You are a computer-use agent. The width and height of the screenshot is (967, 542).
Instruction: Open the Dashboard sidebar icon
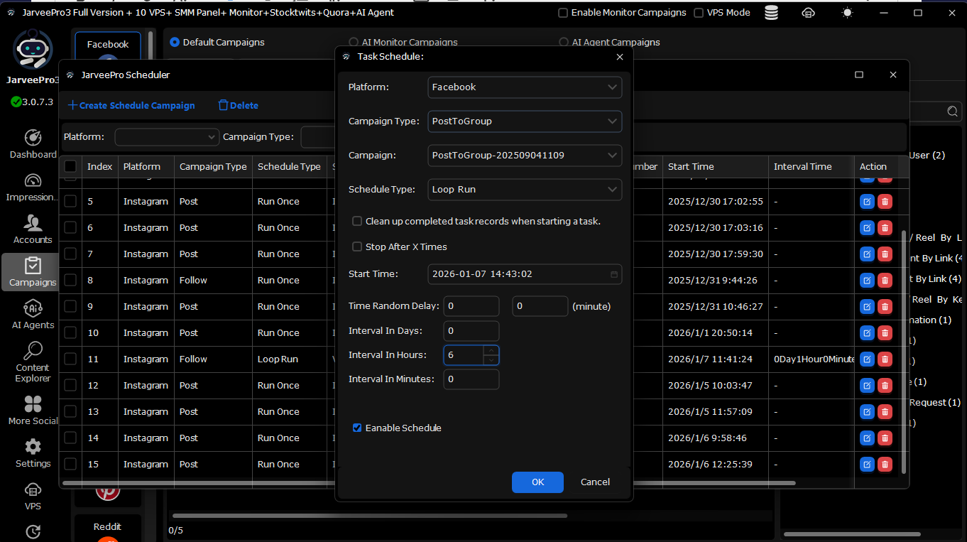(x=33, y=143)
